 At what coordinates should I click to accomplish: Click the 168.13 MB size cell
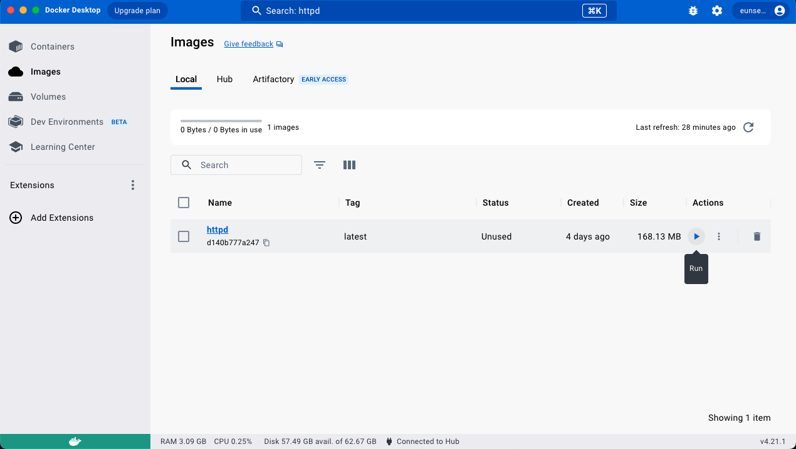pos(659,236)
